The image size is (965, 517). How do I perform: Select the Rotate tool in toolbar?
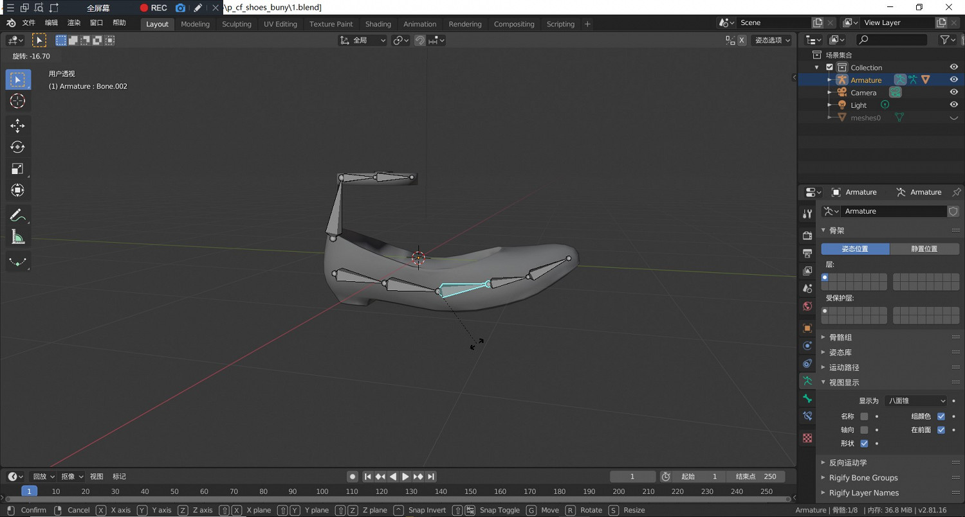(x=17, y=147)
